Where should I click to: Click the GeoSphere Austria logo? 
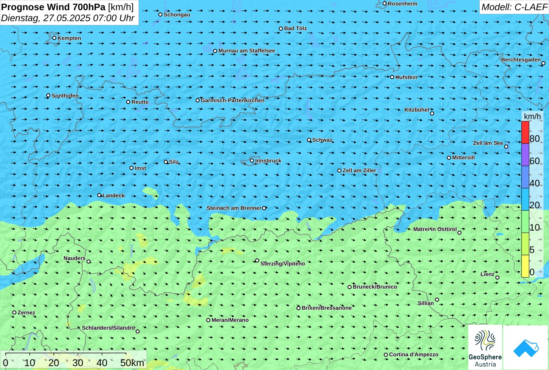pyautogui.click(x=485, y=347)
